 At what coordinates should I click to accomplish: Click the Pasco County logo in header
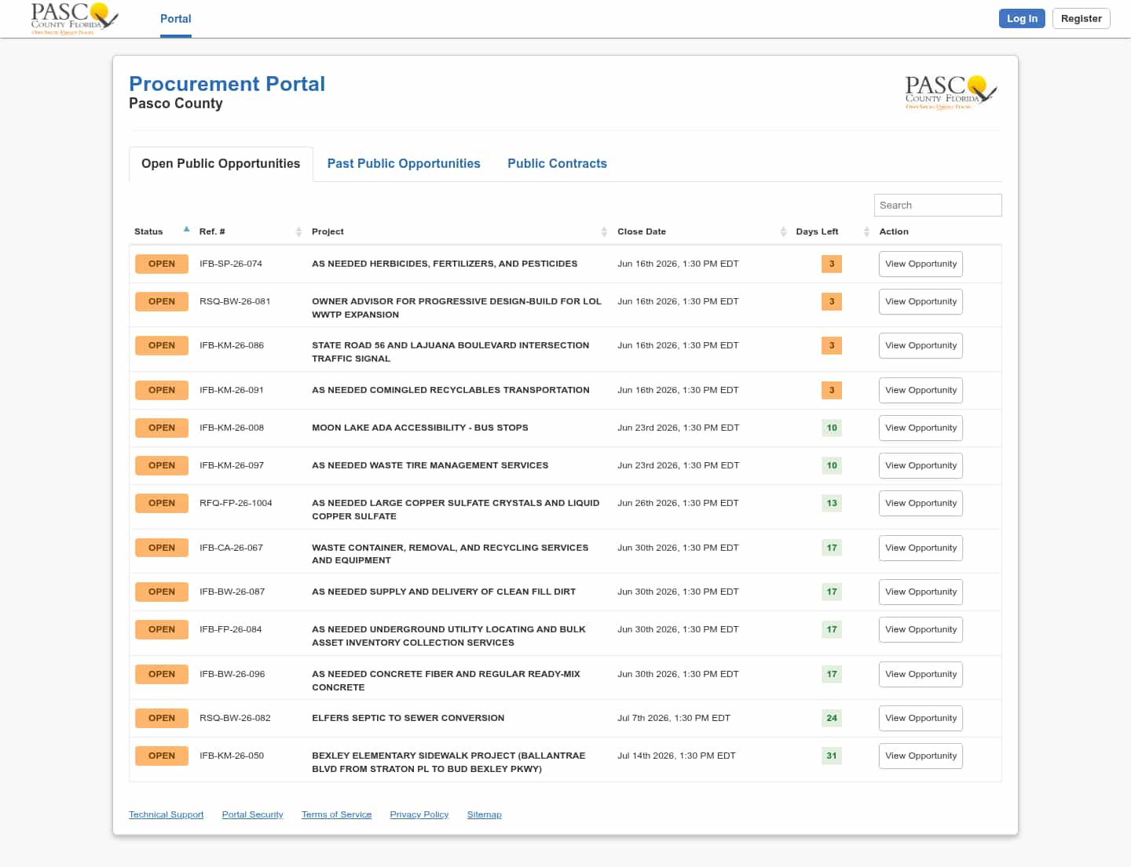(x=75, y=18)
